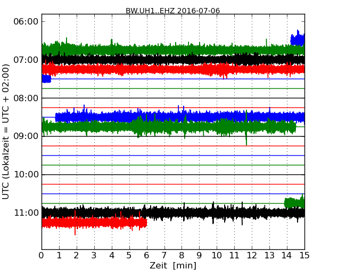Click the 06:00 y-axis tick label
346x277 pixels.
pyautogui.click(x=25, y=21)
